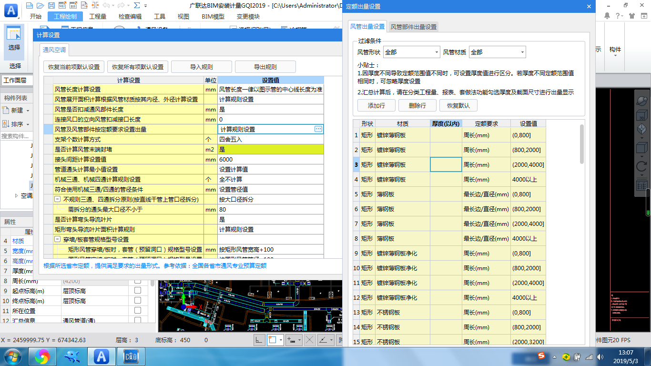This screenshot has width=651, height=366.
Task: Click 恢复当前项默认设置 button
Action: [74, 67]
